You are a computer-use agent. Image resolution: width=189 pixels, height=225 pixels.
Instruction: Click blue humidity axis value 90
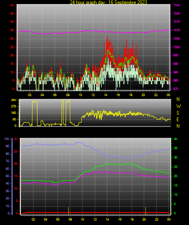click(x=7, y=146)
